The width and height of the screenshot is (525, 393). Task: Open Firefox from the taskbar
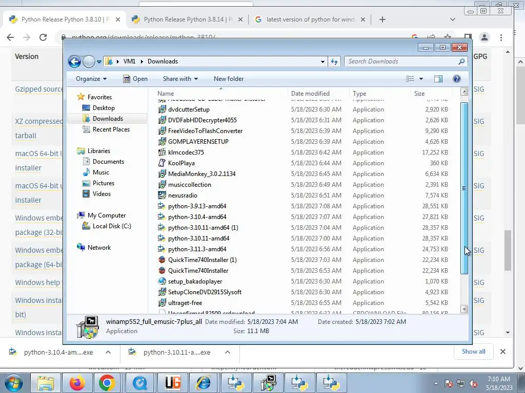coord(77,383)
